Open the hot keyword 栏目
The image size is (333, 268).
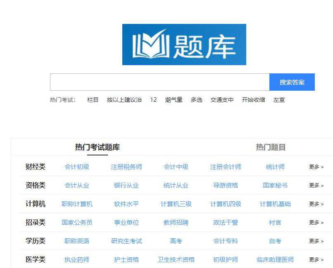tap(93, 100)
